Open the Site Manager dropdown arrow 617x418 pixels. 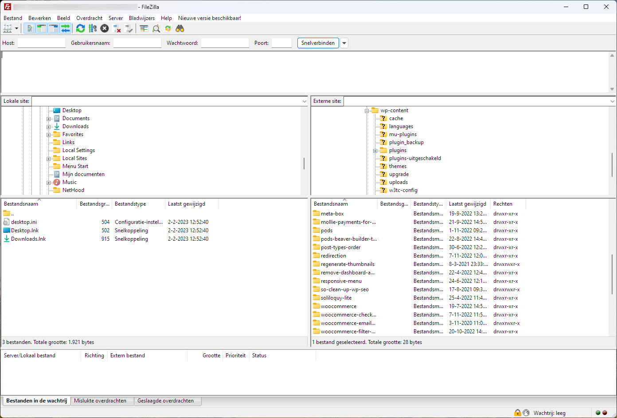pos(17,28)
